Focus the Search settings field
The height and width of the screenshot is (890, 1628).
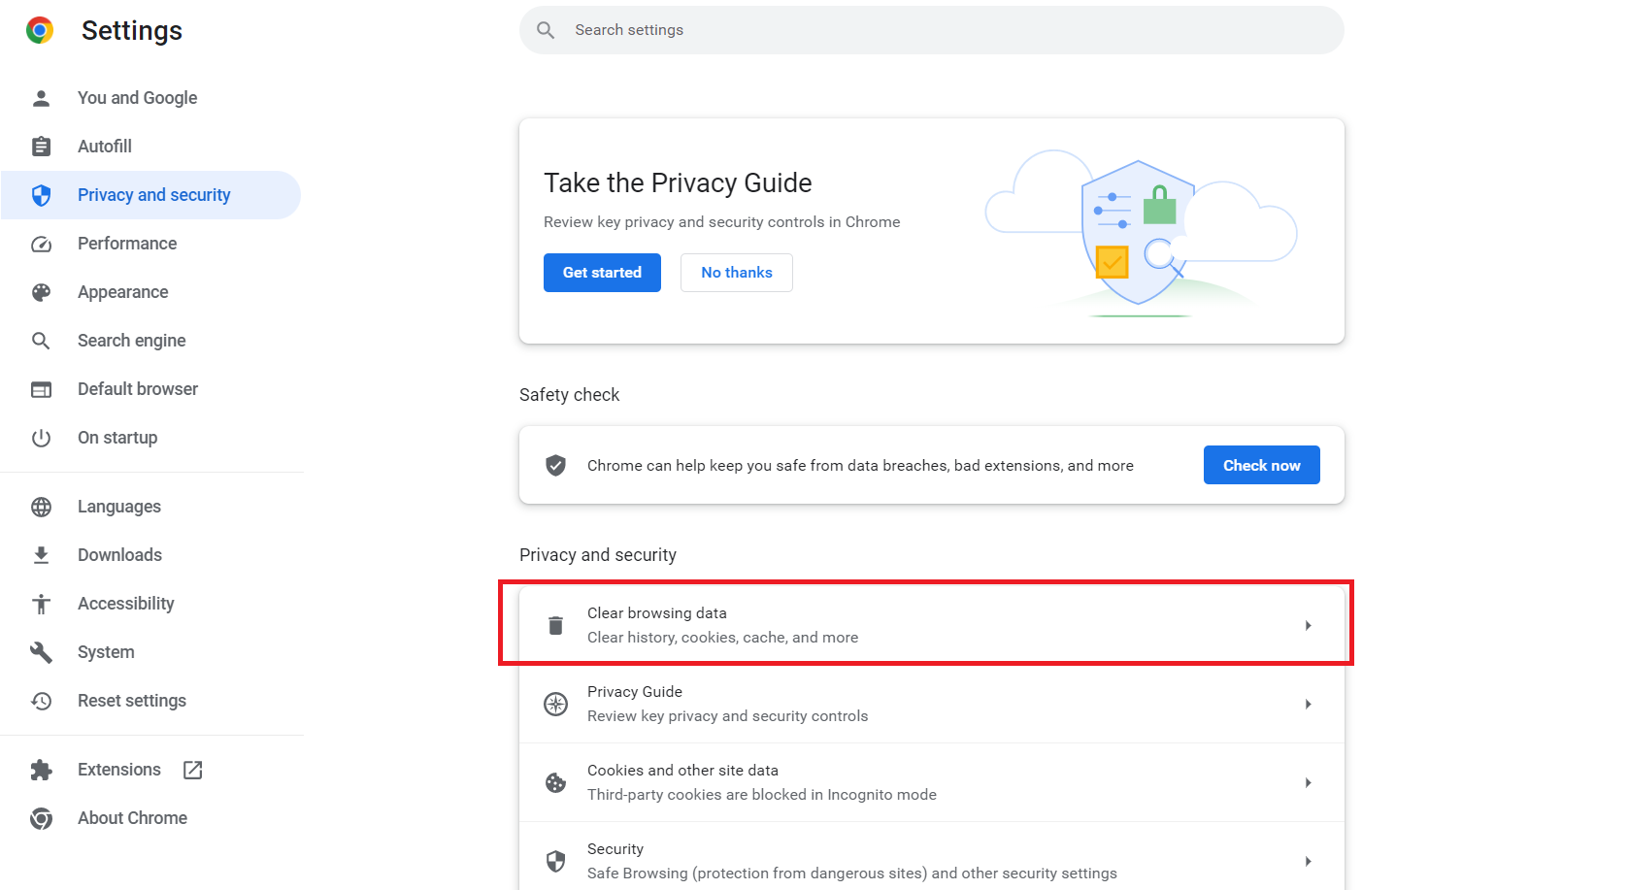point(932,30)
